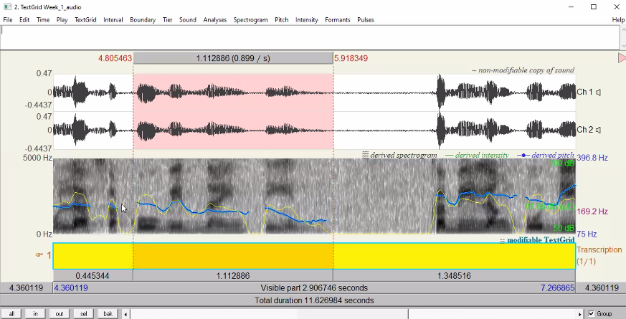Play the visible part 2.906746 seconds bar

(313, 288)
